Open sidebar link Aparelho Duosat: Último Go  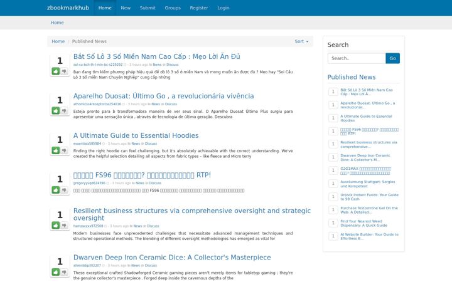point(367,105)
